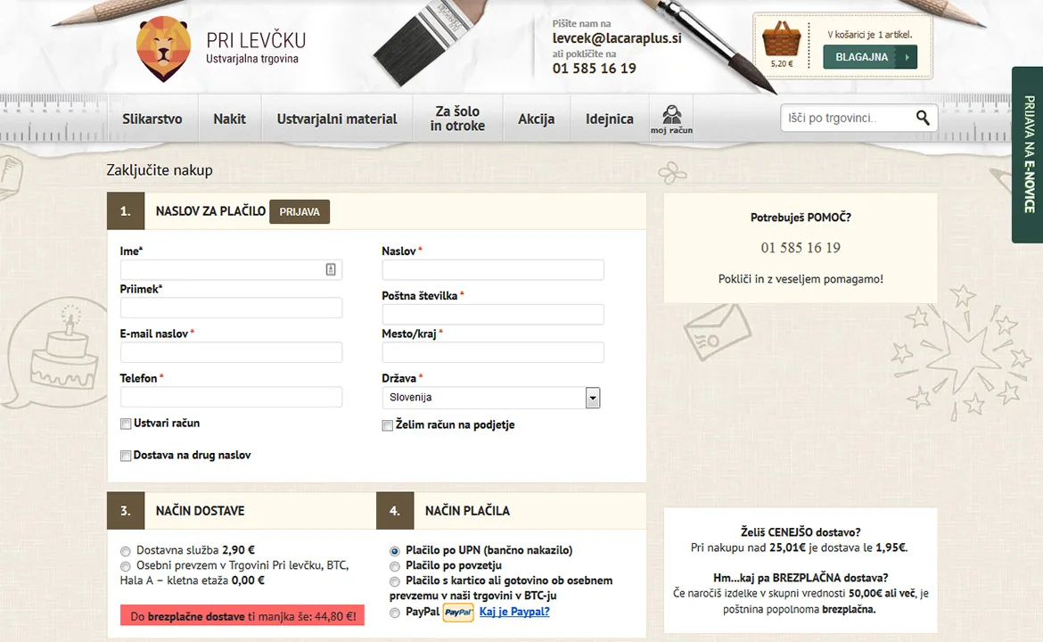Open the Prijava na e-novice side tab
1043x642 pixels.
click(x=1028, y=154)
